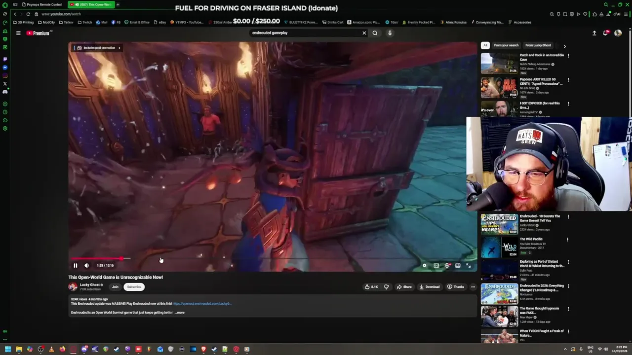The width and height of the screenshot is (632, 355).
Task: Open the eBay bookmark
Action: point(160,22)
